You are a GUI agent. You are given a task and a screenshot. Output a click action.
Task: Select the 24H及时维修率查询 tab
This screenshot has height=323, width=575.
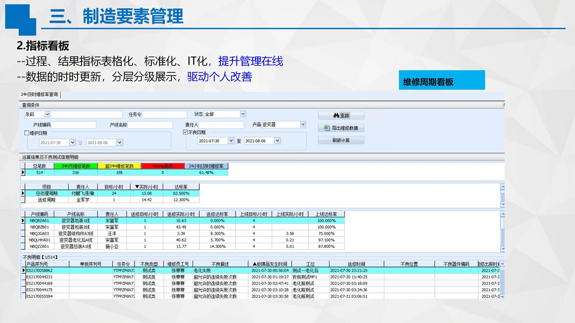(40, 95)
